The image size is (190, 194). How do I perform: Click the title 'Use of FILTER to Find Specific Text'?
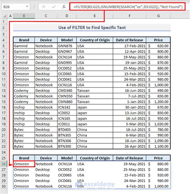click(92, 28)
